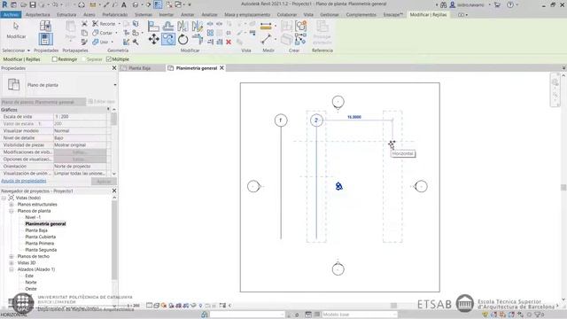Image resolution: width=567 pixels, height=319 pixels.
Task: Click the project browser vertical scrollbar
Action: (114, 240)
